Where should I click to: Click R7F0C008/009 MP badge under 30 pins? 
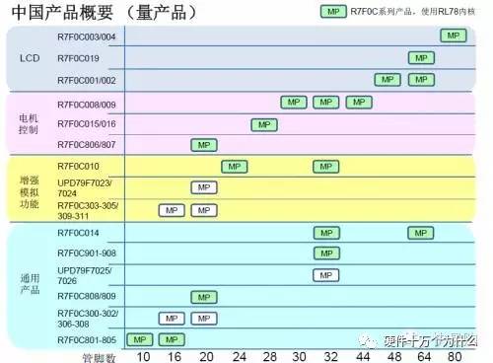[x=294, y=103]
